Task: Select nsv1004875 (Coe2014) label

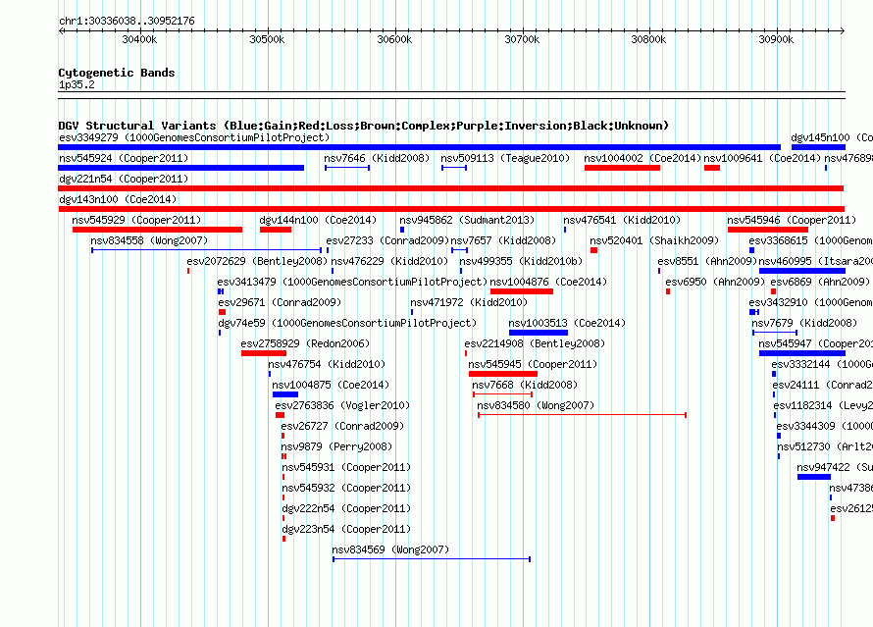Action: pos(331,385)
